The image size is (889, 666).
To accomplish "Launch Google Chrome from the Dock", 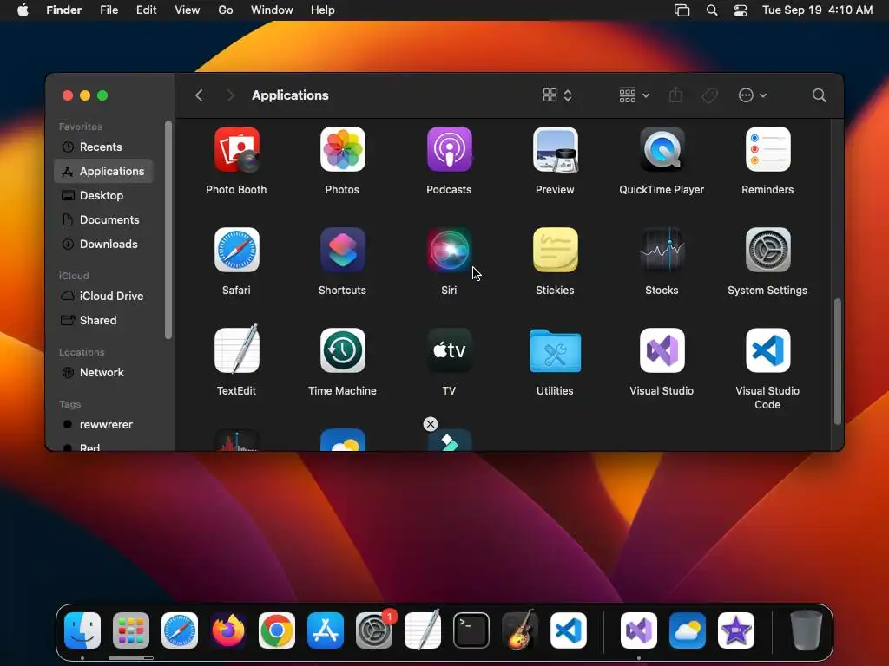I will [277, 630].
